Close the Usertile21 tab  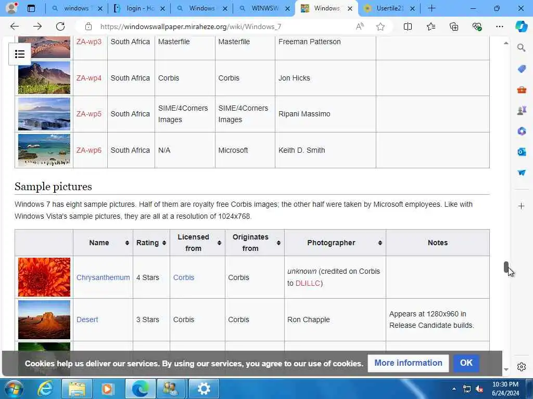(412, 8)
